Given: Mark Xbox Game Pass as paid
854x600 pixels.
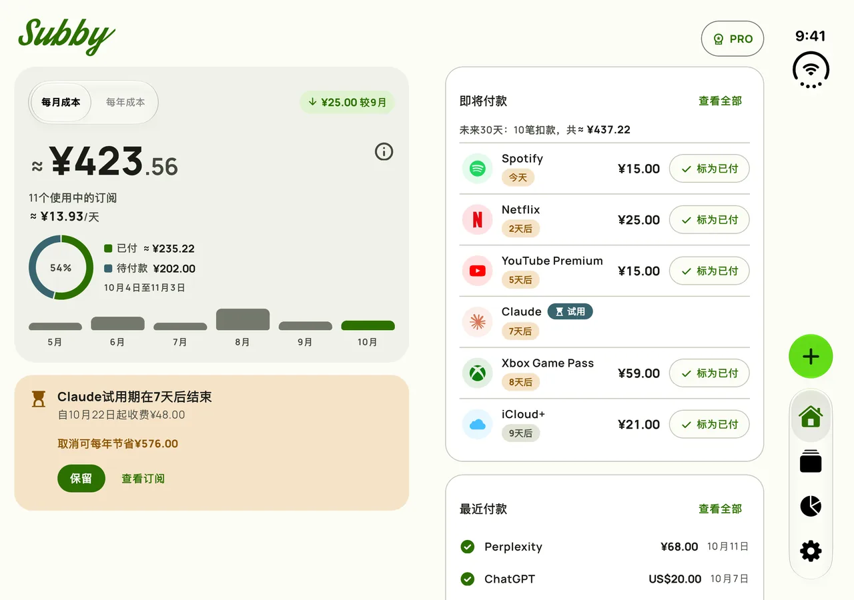Looking at the screenshot, I should pos(709,373).
